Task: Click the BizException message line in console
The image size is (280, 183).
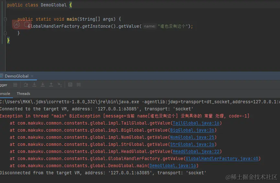Action: 125,116
